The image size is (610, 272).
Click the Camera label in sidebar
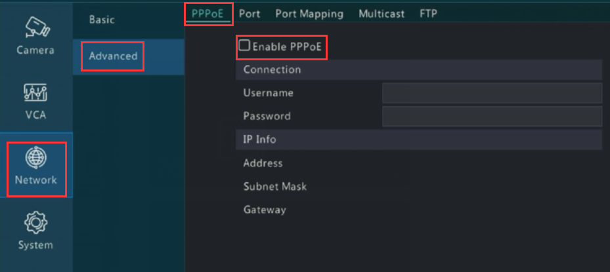[x=35, y=50]
